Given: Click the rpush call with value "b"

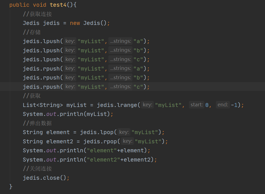Looking at the screenshot, I should point(86,78).
